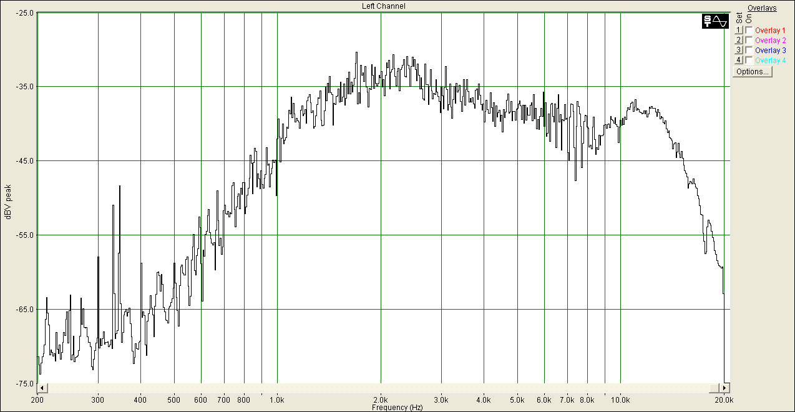Click the 3.0k frequency tick label
Image resolution: width=795 pixels, height=412 pixels.
click(x=441, y=399)
